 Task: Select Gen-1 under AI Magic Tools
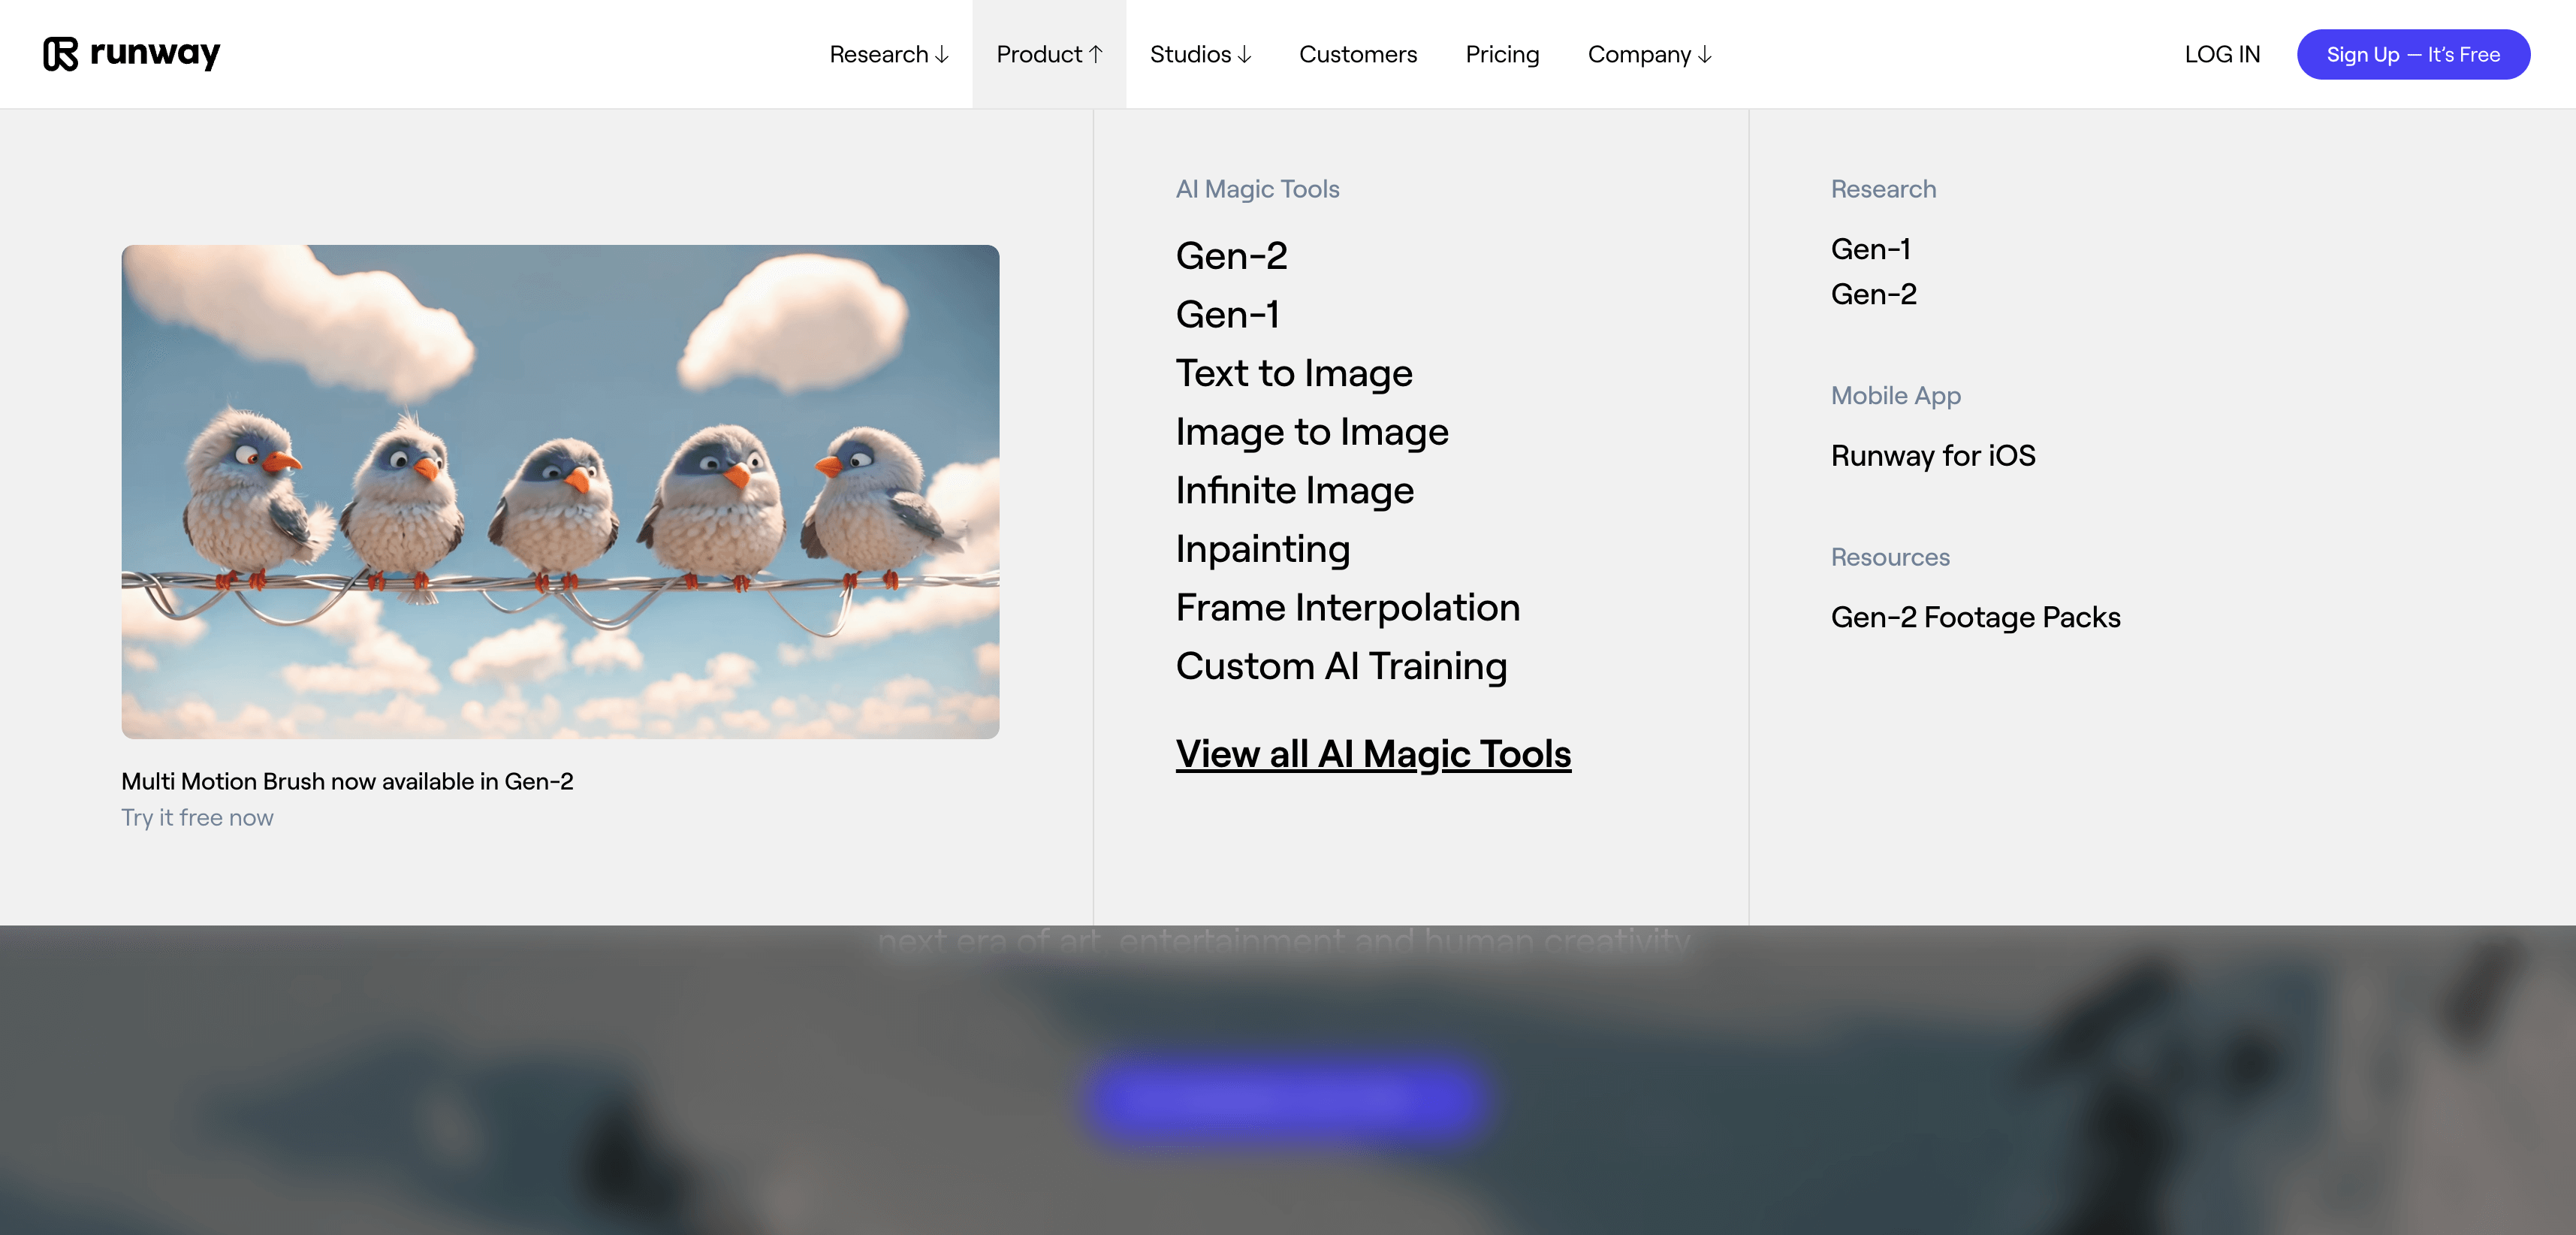pyautogui.click(x=1227, y=315)
